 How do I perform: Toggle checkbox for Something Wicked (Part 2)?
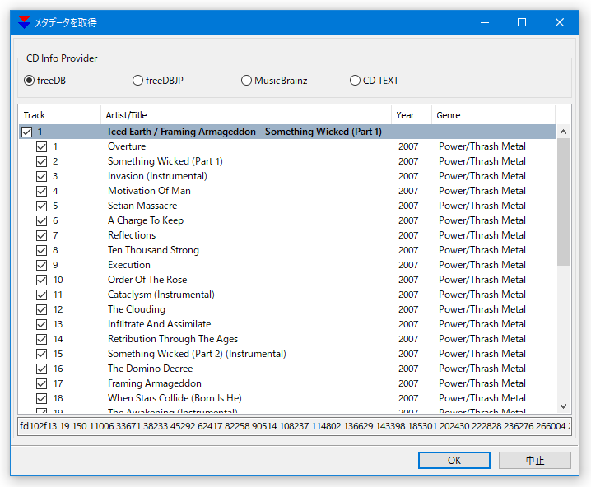(x=41, y=354)
